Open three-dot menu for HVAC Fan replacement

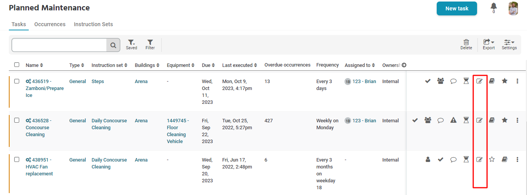tap(517, 160)
